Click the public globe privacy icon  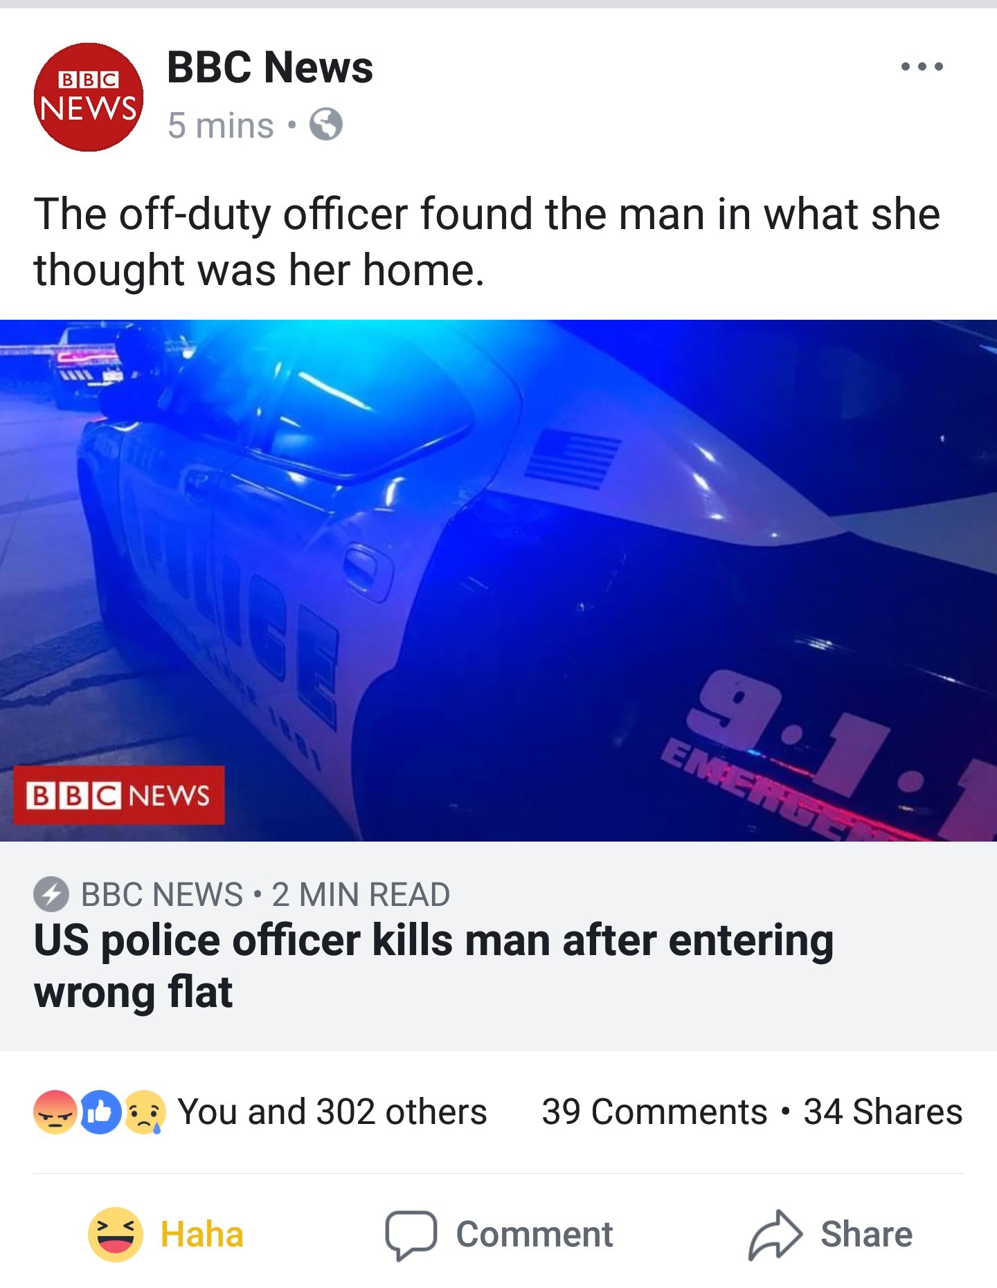tap(325, 125)
